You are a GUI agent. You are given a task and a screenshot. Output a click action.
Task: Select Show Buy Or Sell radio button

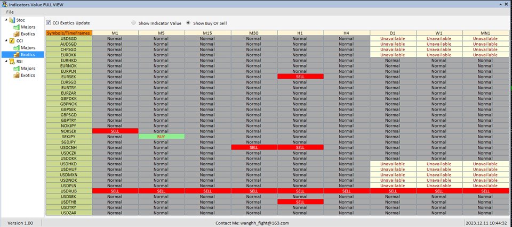[188, 23]
